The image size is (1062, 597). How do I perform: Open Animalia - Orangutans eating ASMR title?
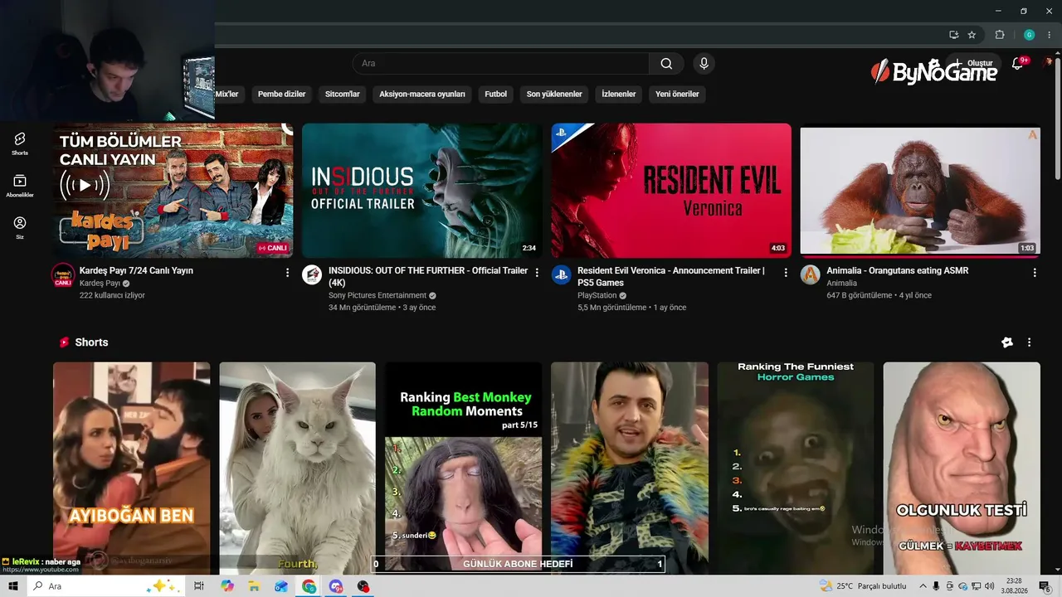[898, 271]
